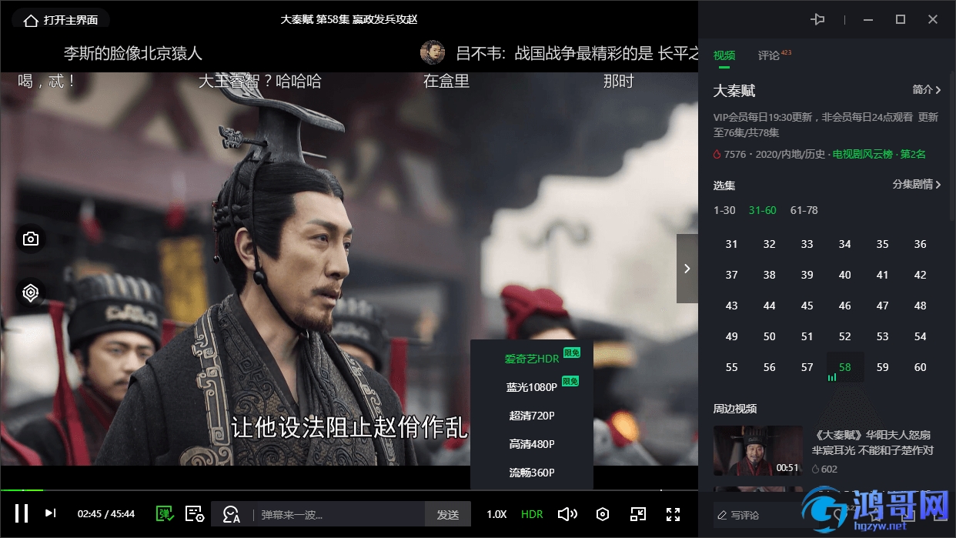Minimize the player window
Screen dimensions: 956x538
(868, 20)
